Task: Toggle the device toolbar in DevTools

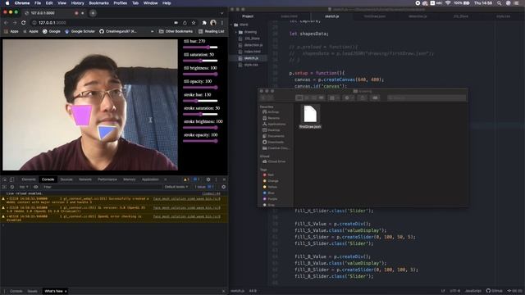Action: (x=11, y=179)
